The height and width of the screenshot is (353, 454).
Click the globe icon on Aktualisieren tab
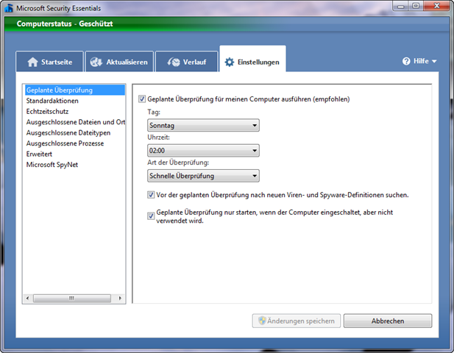point(96,62)
